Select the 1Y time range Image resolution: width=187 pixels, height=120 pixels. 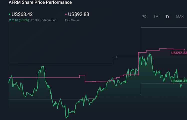coord(167,16)
